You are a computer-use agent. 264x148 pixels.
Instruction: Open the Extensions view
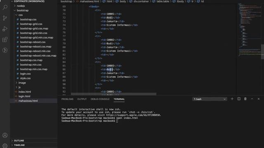tap(5, 39)
